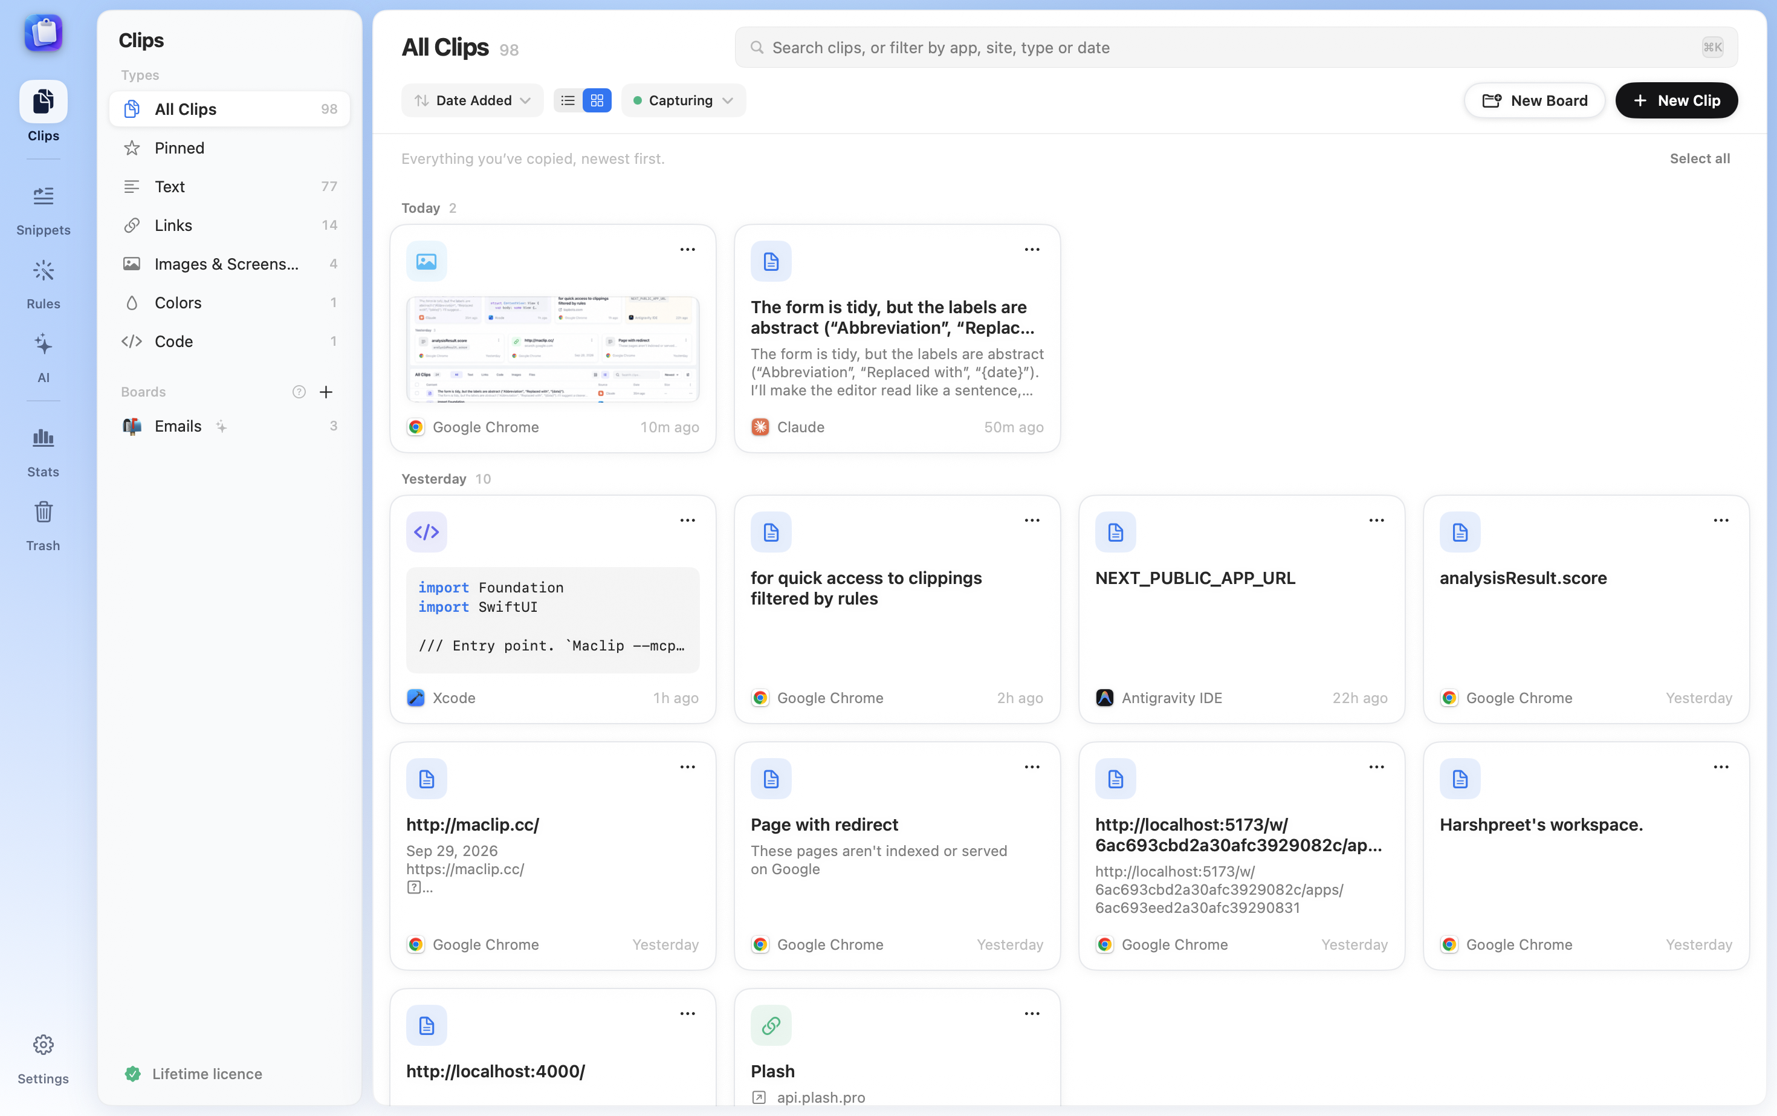
Task: Open more options on Claude clip card
Action: (x=1032, y=250)
